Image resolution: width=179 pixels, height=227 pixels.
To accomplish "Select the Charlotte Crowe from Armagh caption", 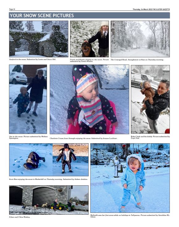I will point(83,138).
